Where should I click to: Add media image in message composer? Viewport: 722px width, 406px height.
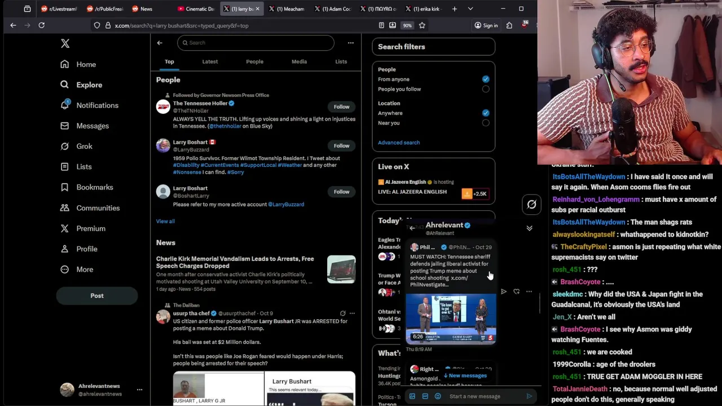tap(412, 396)
